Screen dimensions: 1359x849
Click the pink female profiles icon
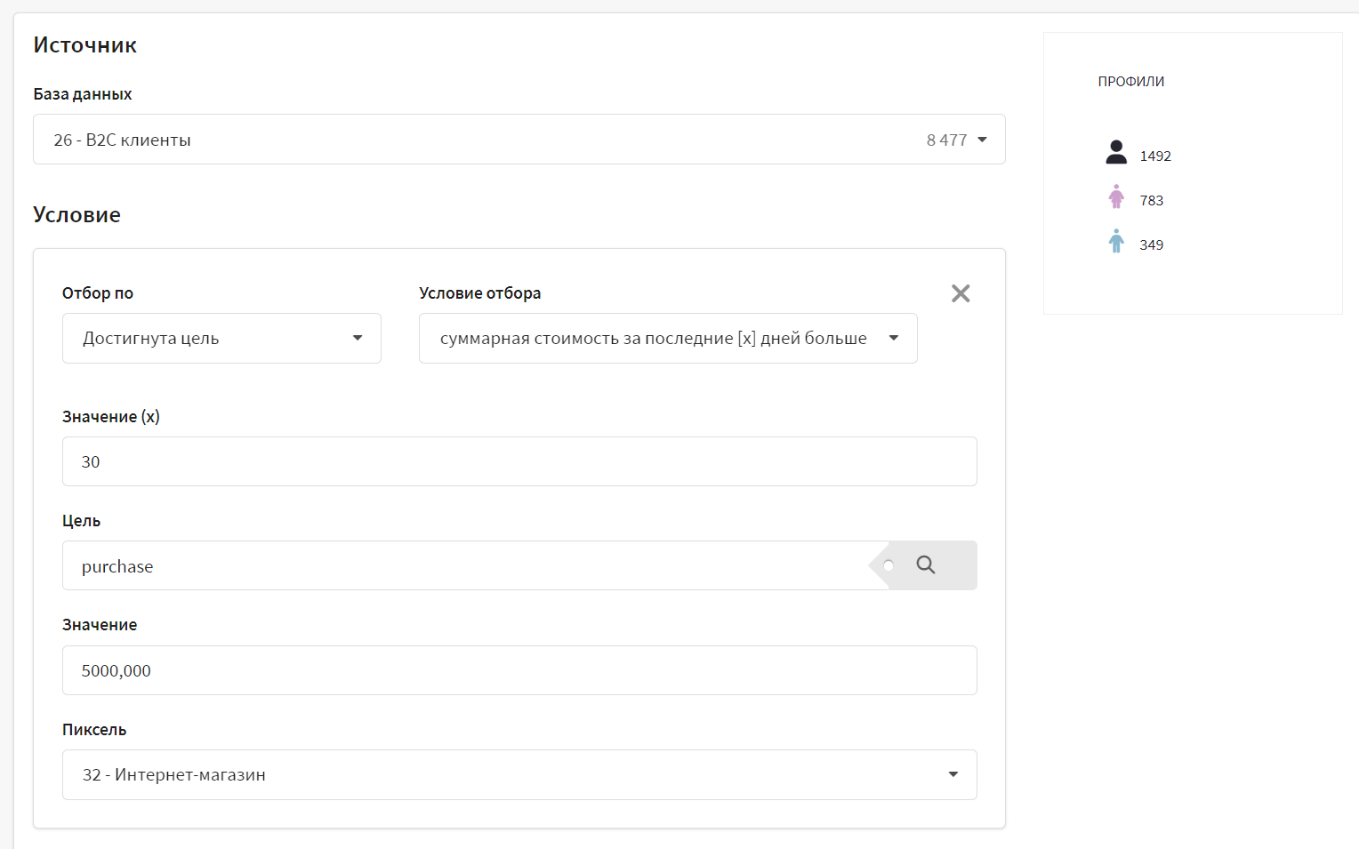(x=1116, y=197)
